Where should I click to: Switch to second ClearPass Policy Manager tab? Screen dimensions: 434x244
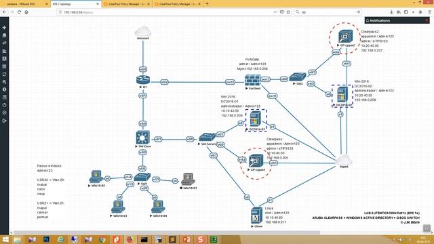pyautogui.click(x=178, y=4)
